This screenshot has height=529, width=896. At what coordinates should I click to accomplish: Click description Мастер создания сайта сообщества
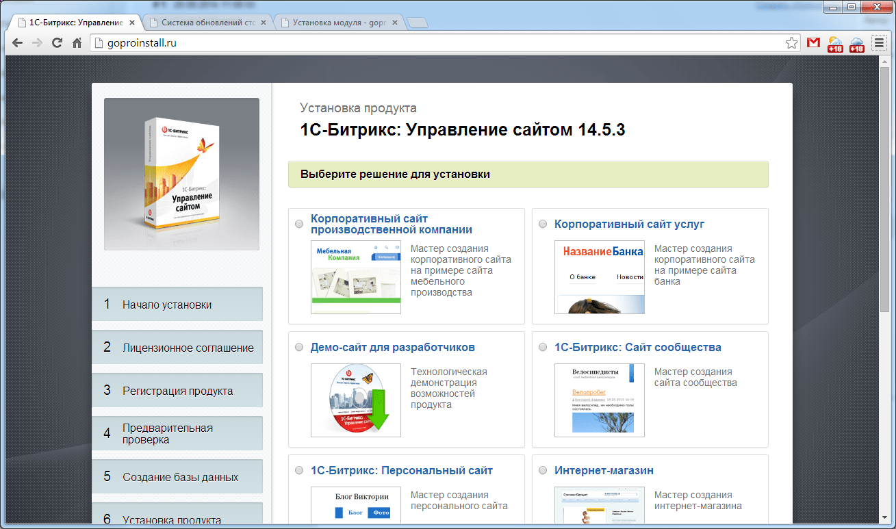click(x=695, y=377)
